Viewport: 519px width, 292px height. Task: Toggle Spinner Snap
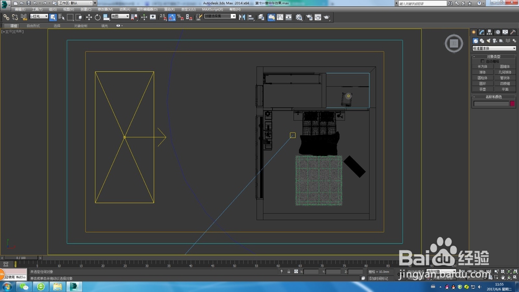189,17
